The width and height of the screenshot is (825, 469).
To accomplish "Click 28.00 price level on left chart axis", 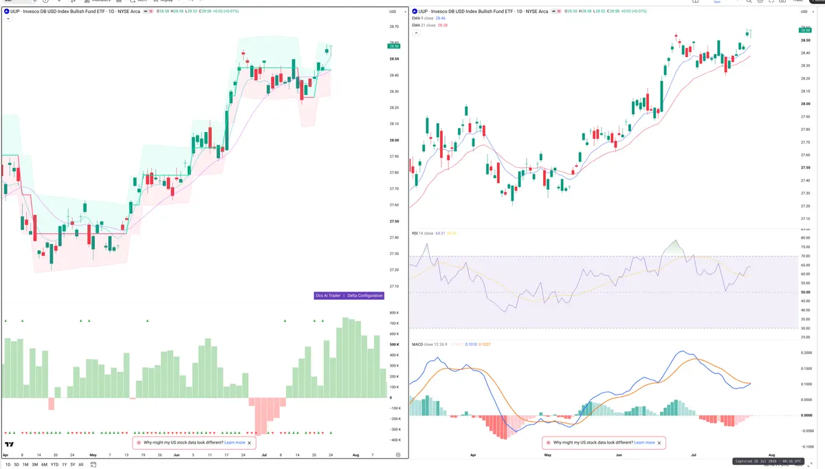I will 395,140.
